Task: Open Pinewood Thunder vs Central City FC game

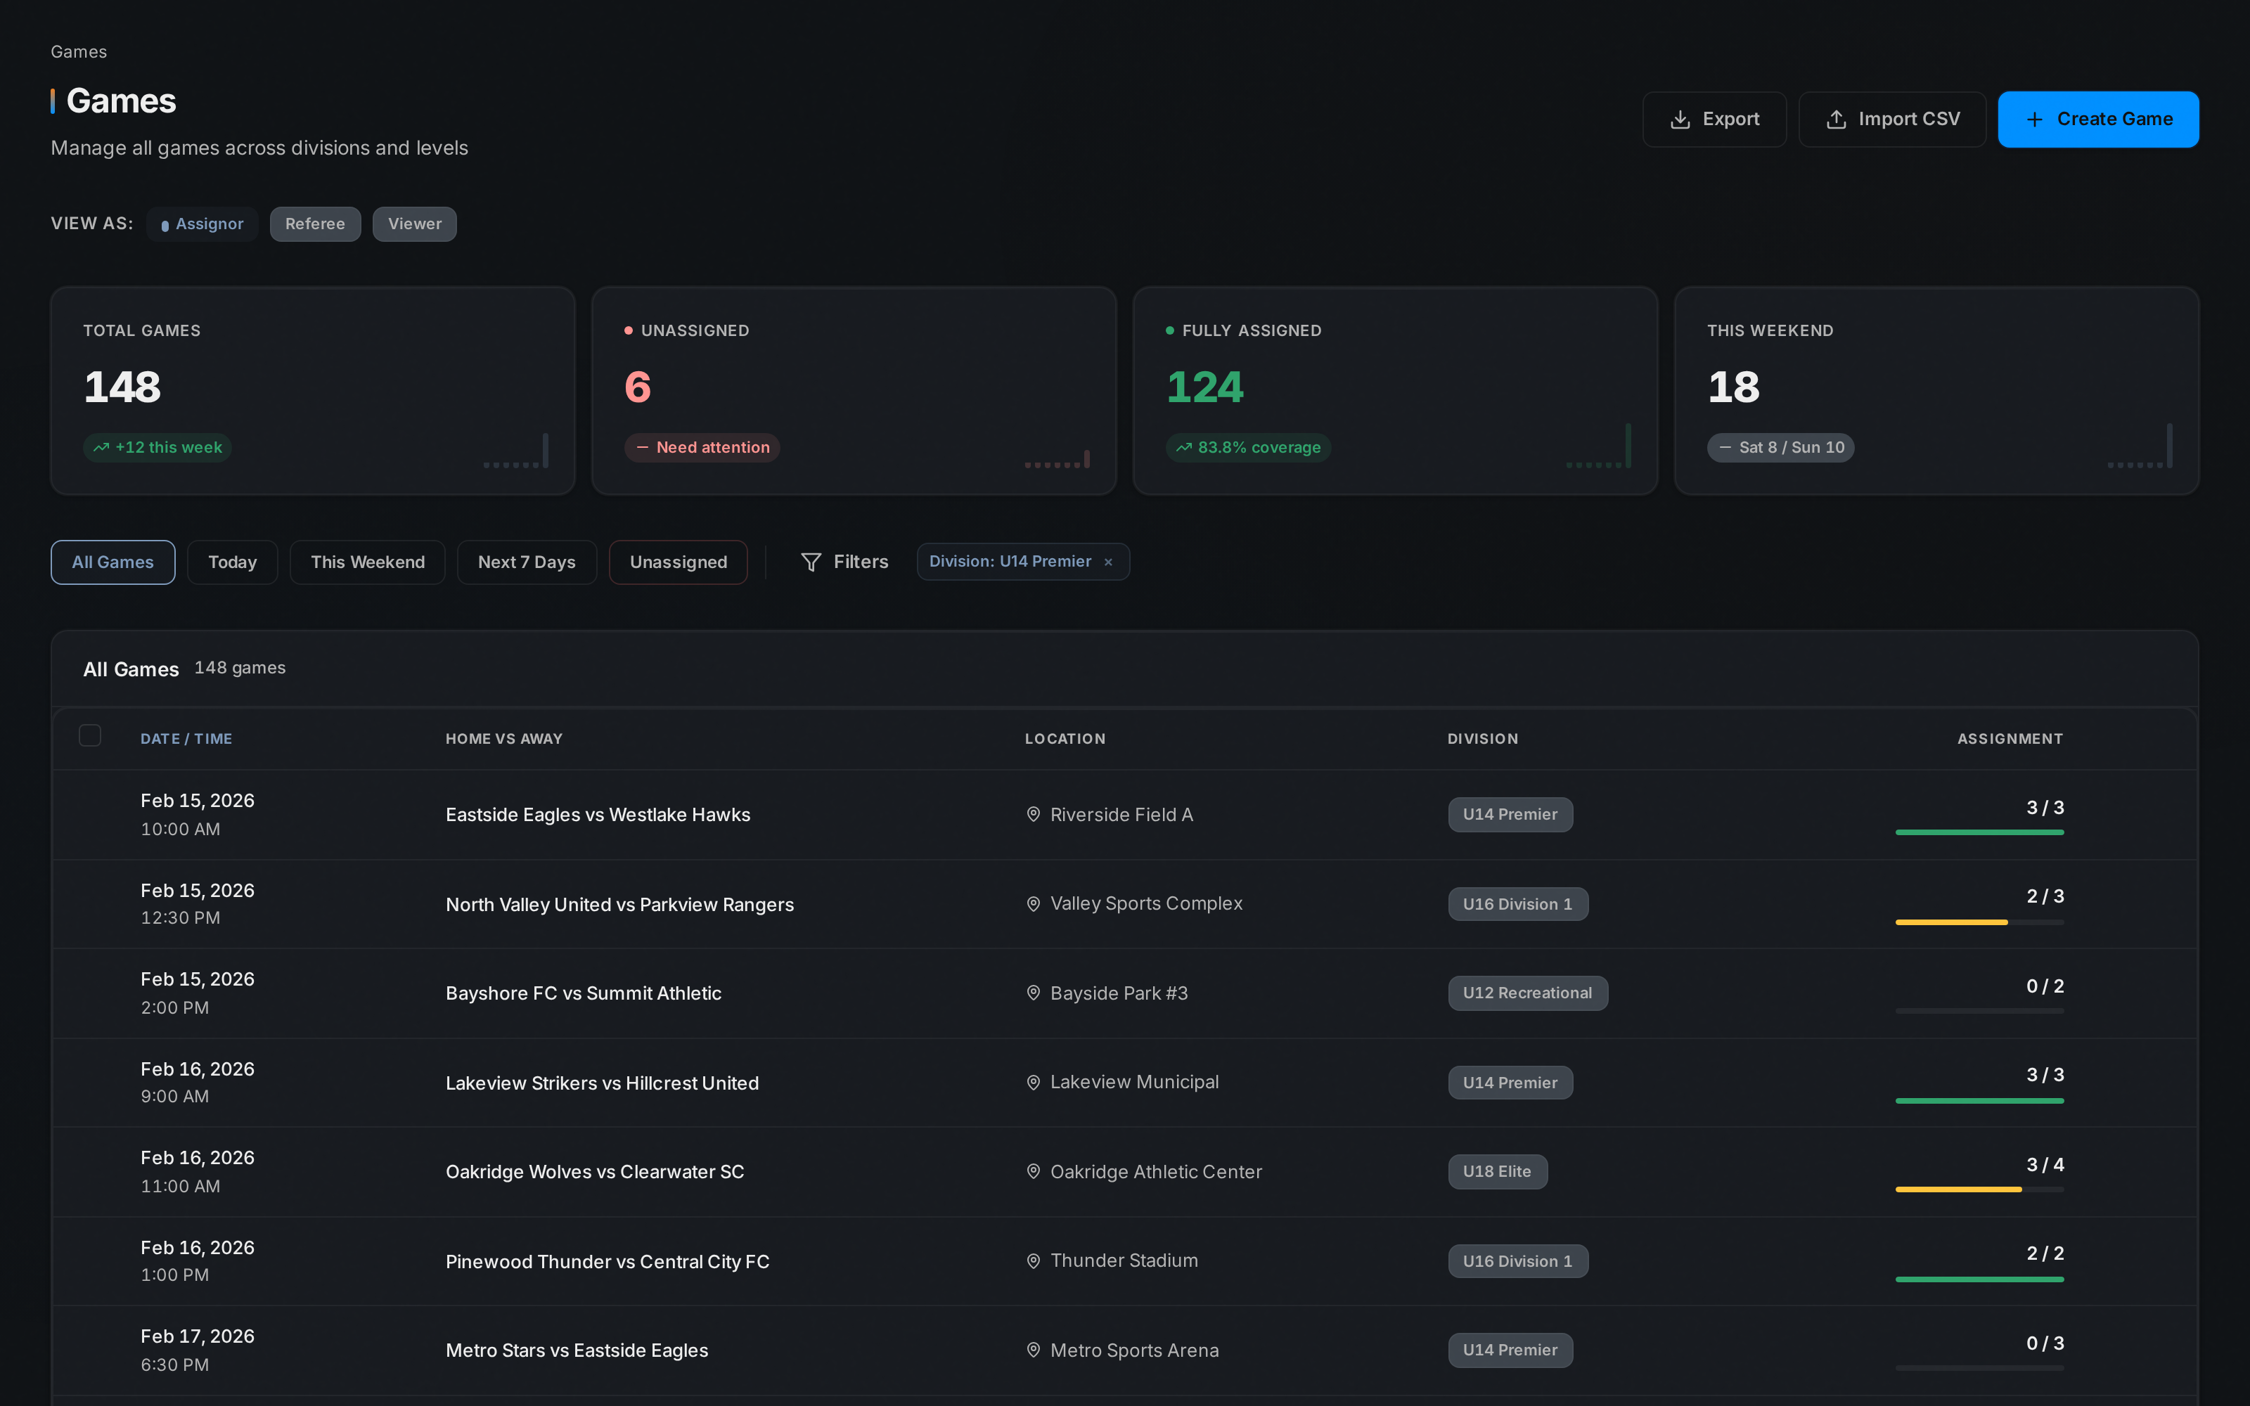Action: [x=607, y=1262]
